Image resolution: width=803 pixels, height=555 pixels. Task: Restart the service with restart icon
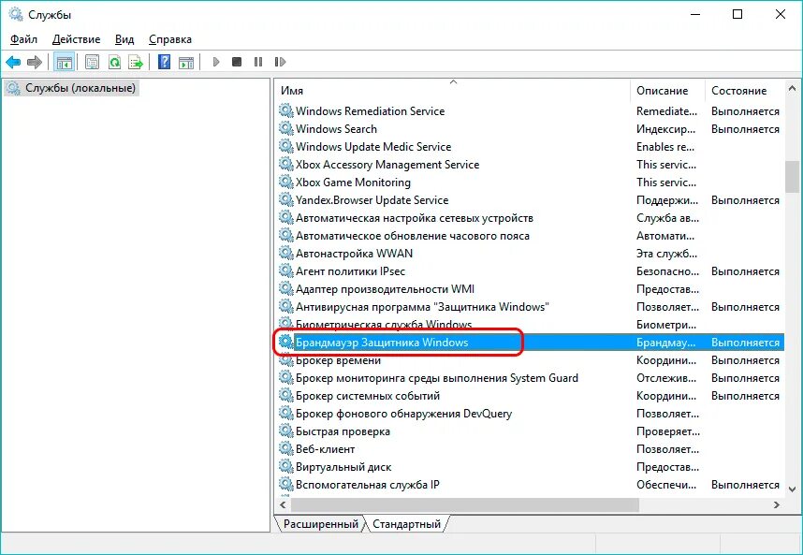(280, 62)
